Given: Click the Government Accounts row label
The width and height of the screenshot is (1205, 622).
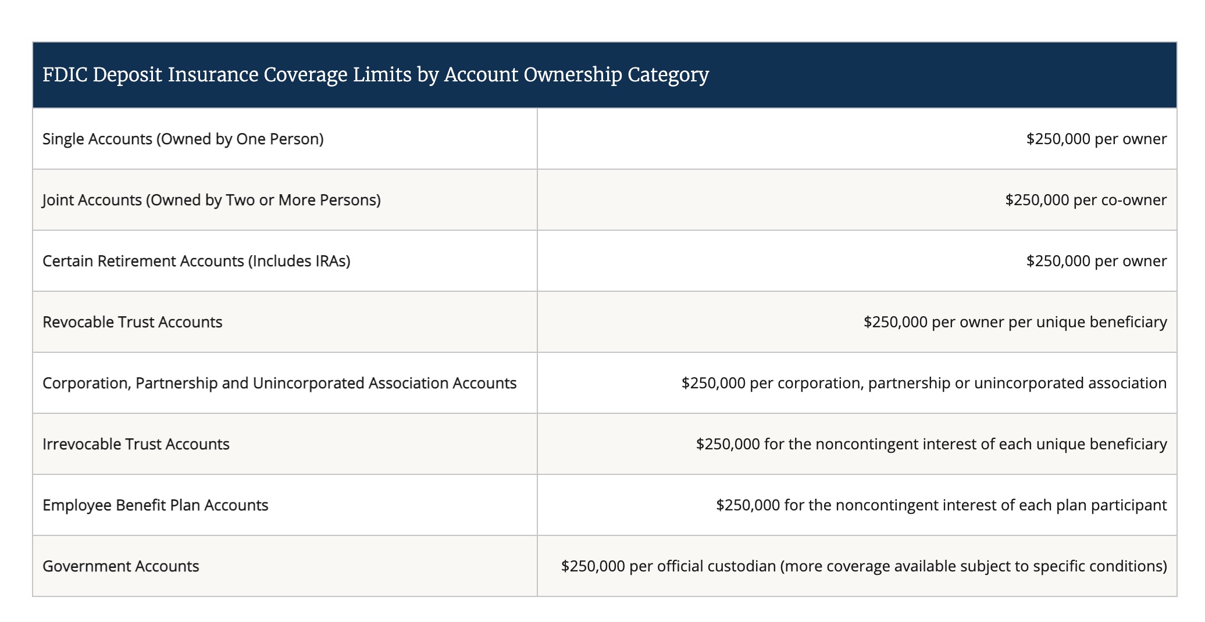Looking at the screenshot, I should [x=121, y=566].
